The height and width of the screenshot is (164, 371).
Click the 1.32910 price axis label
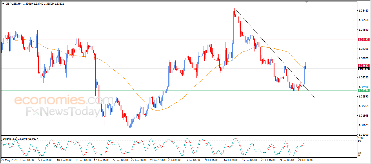(363, 87)
